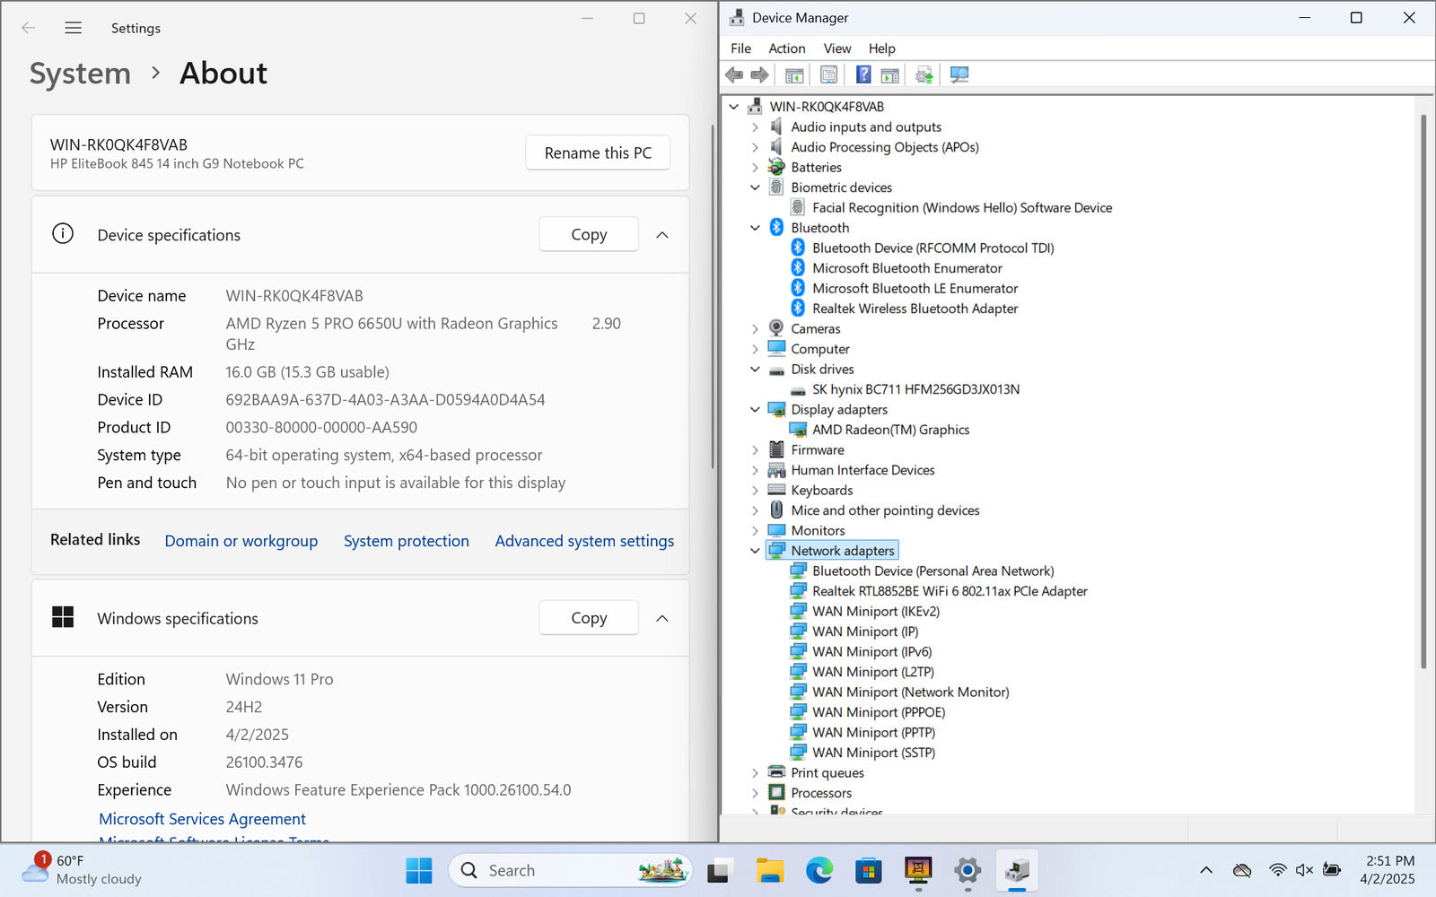Click Device Manager vertical scrollbar
Screen dimensions: 1436x897
pyautogui.click(x=1423, y=391)
